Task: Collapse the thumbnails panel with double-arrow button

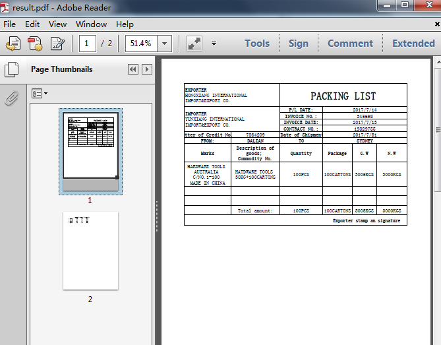Action: point(133,69)
